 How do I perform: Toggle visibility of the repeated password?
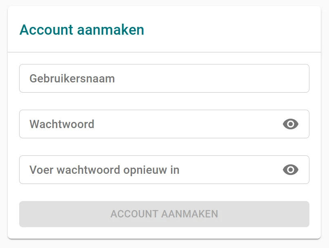coord(291,170)
